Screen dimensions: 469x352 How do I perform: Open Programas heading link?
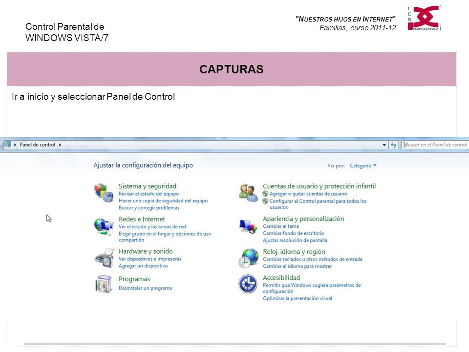(x=134, y=279)
